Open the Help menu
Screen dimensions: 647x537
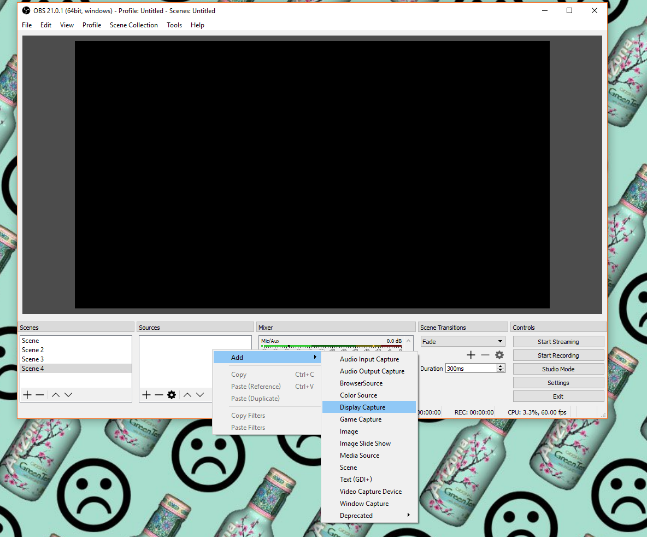tap(197, 25)
